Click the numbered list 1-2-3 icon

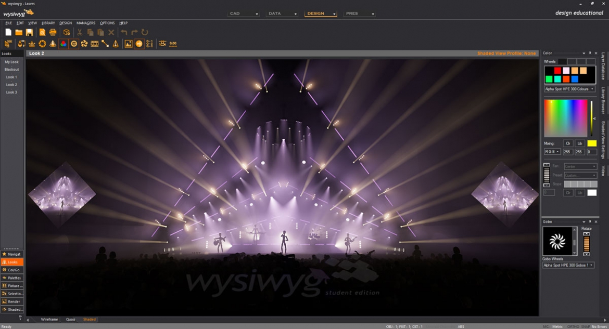(149, 44)
